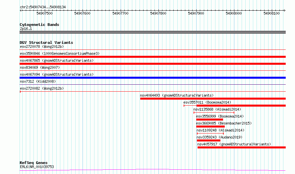Open esv3556999 (Boomsma2014) variant label

click(220, 116)
